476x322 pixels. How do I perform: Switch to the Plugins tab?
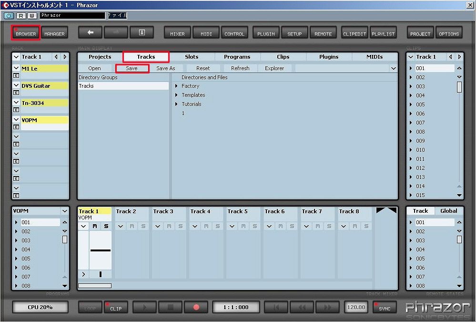pos(329,57)
